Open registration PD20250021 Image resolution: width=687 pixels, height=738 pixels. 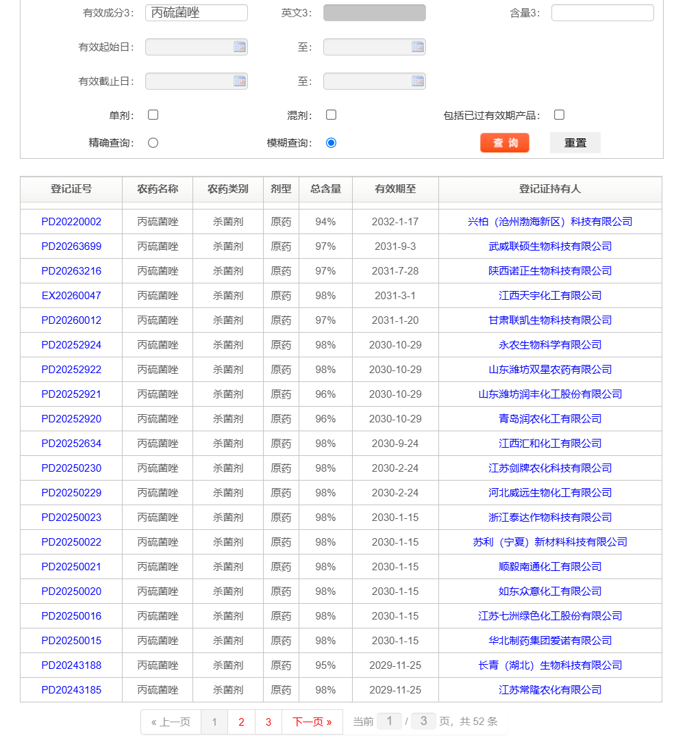pyautogui.click(x=71, y=567)
